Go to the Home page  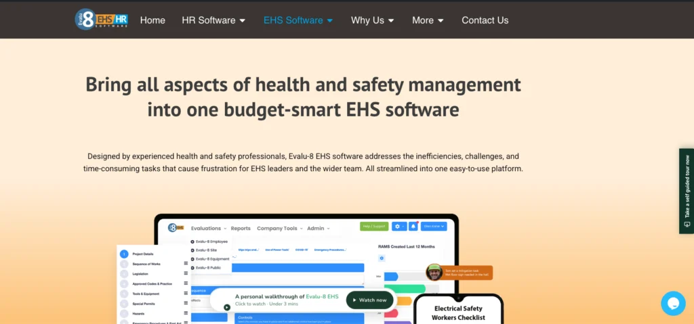pyautogui.click(x=152, y=20)
